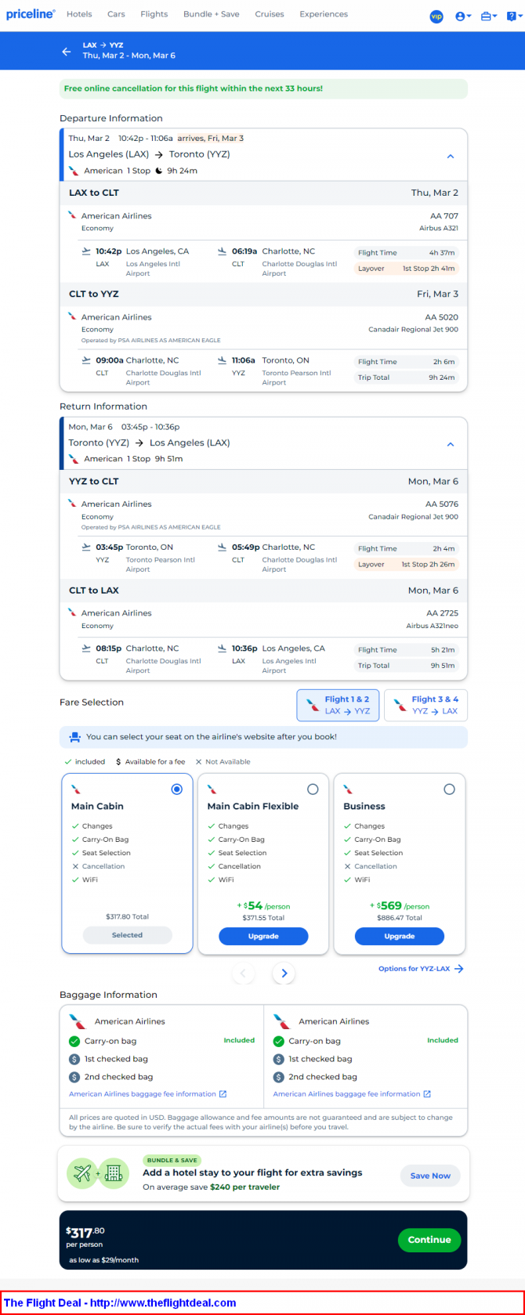Image resolution: width=525 pixels, height=1315 pixels.
Task: Click the departing plane icon at 03:45p Toronto
Action: point(86,547)
